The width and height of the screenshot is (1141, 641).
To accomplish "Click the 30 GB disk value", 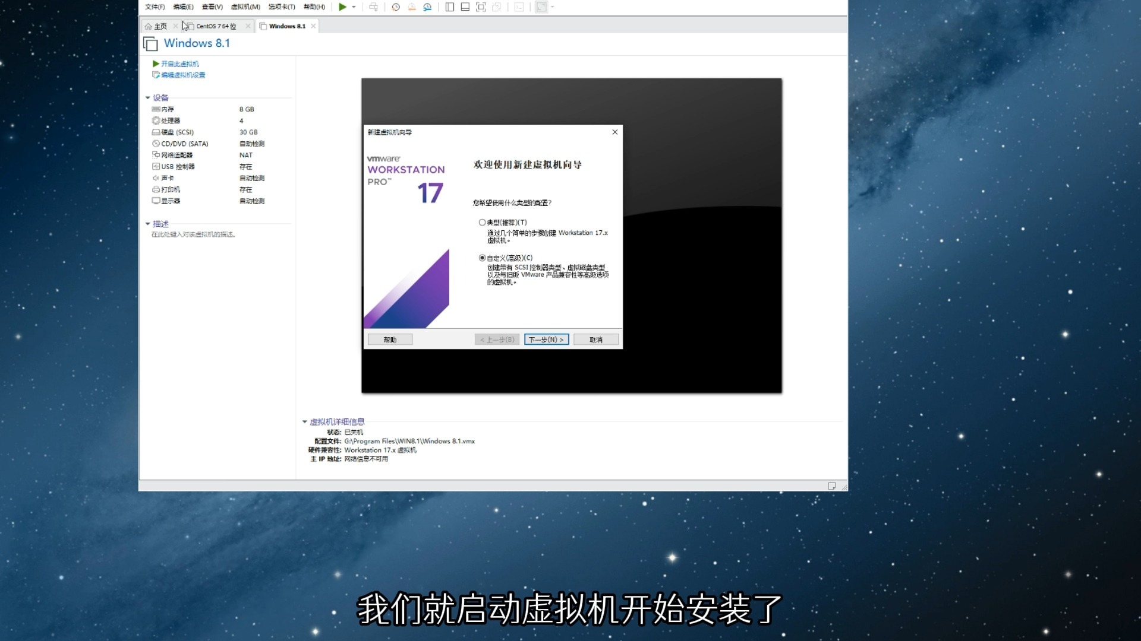I will tap(248, 132).
